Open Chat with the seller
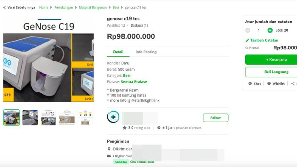The height and width of the screenshot is (167, 297). (255, 83)
